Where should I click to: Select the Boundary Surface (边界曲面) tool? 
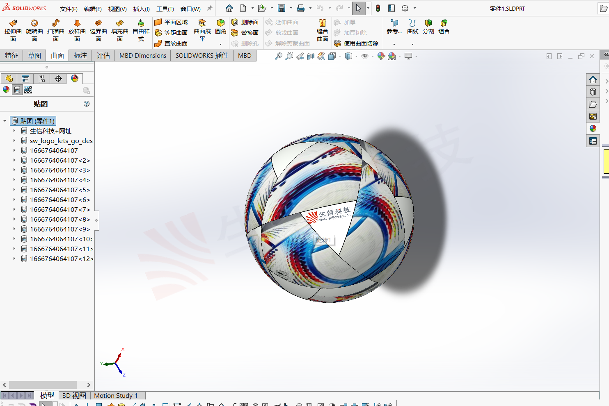click(x=98, y=31)
